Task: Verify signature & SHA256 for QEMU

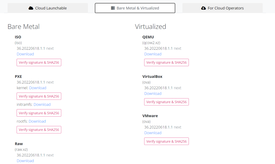Action: 167,63
